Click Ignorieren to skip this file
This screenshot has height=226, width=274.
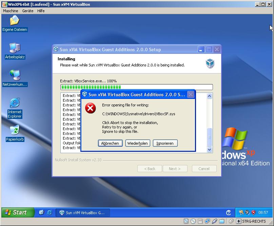coord(165,143)
